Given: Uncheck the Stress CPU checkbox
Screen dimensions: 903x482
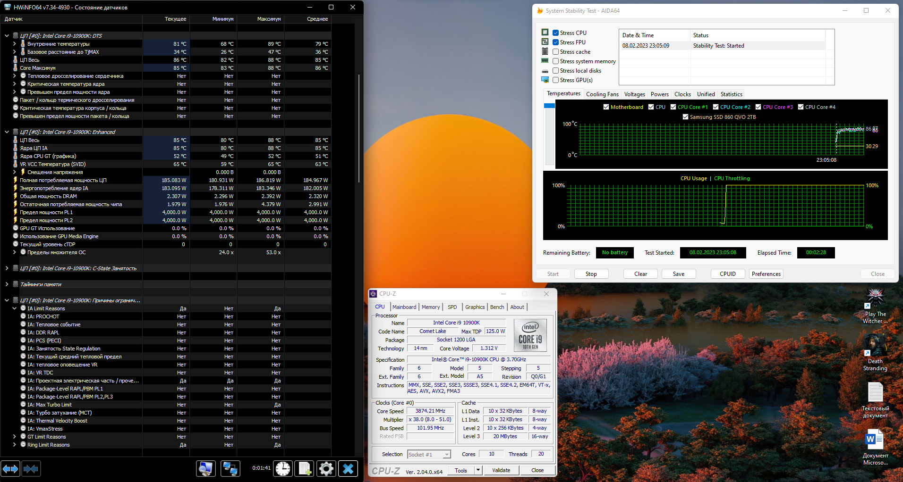Looking at the screenshot, I should tap(556, 33).
